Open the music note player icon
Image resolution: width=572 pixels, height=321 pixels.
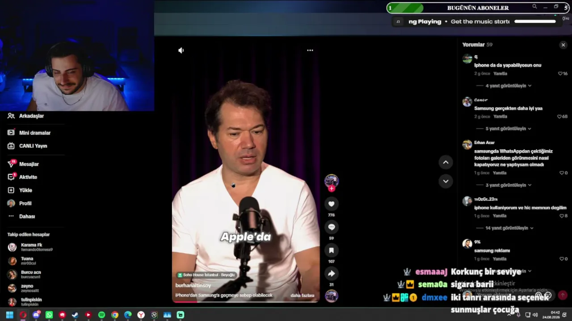398,21
